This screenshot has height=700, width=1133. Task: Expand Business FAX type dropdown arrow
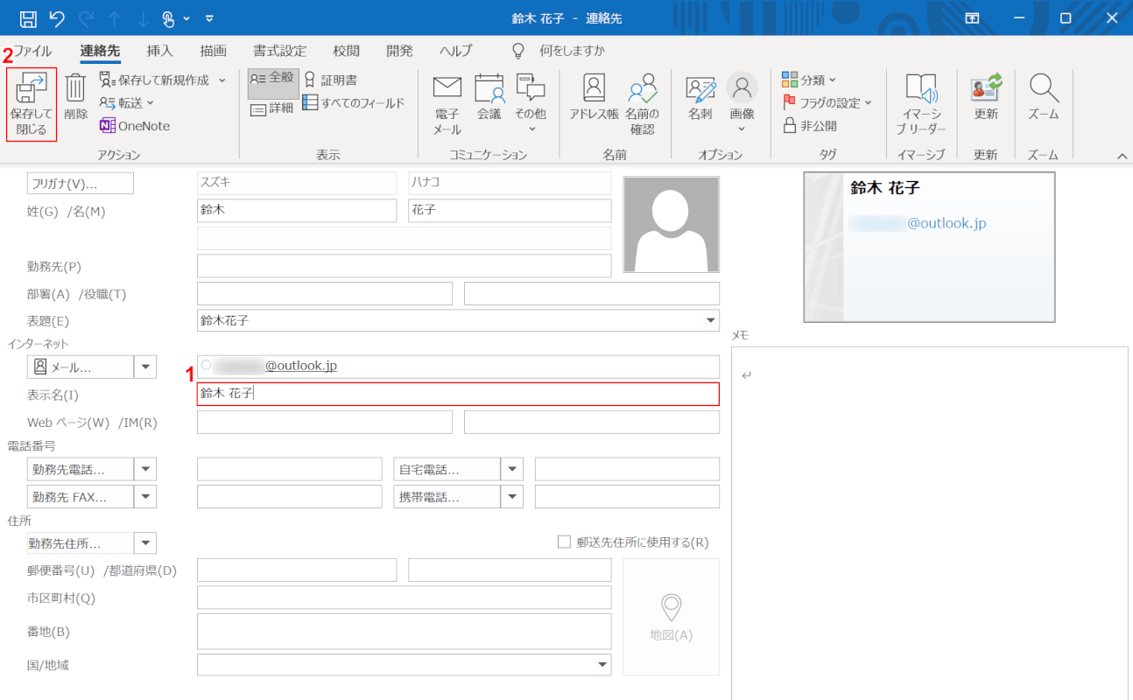click(x=145, y=497)
